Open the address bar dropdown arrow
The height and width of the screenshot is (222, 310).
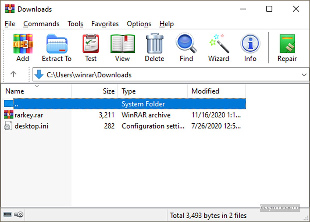pyautogui.click(x=304, y=75)
